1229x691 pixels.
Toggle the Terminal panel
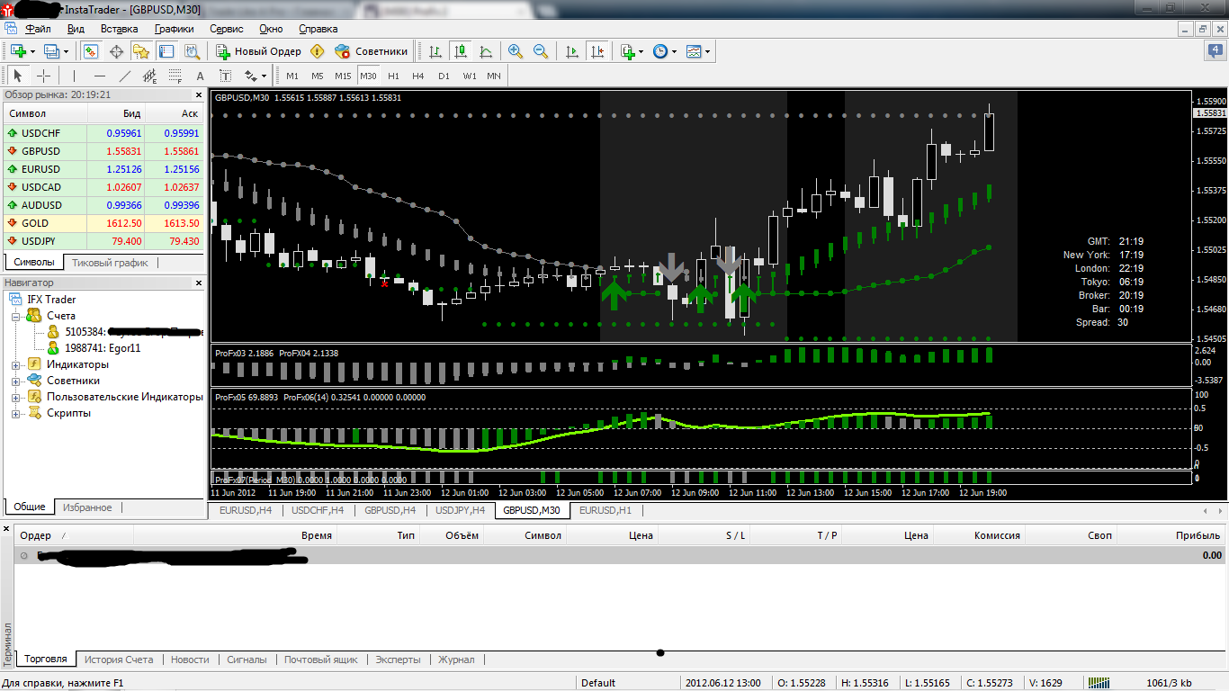pos(166,51)
